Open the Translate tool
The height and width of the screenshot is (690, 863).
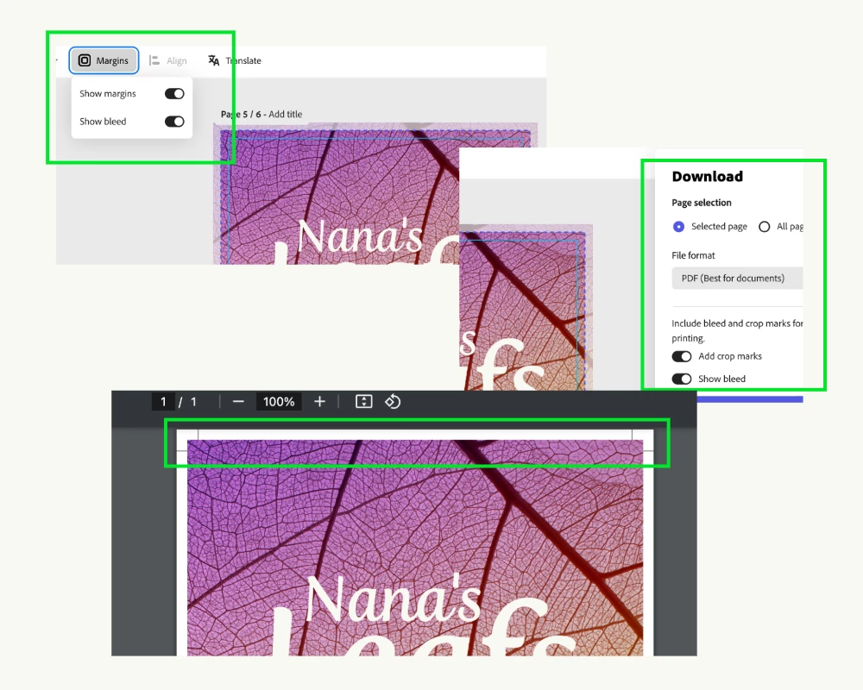tap(235, 60)
